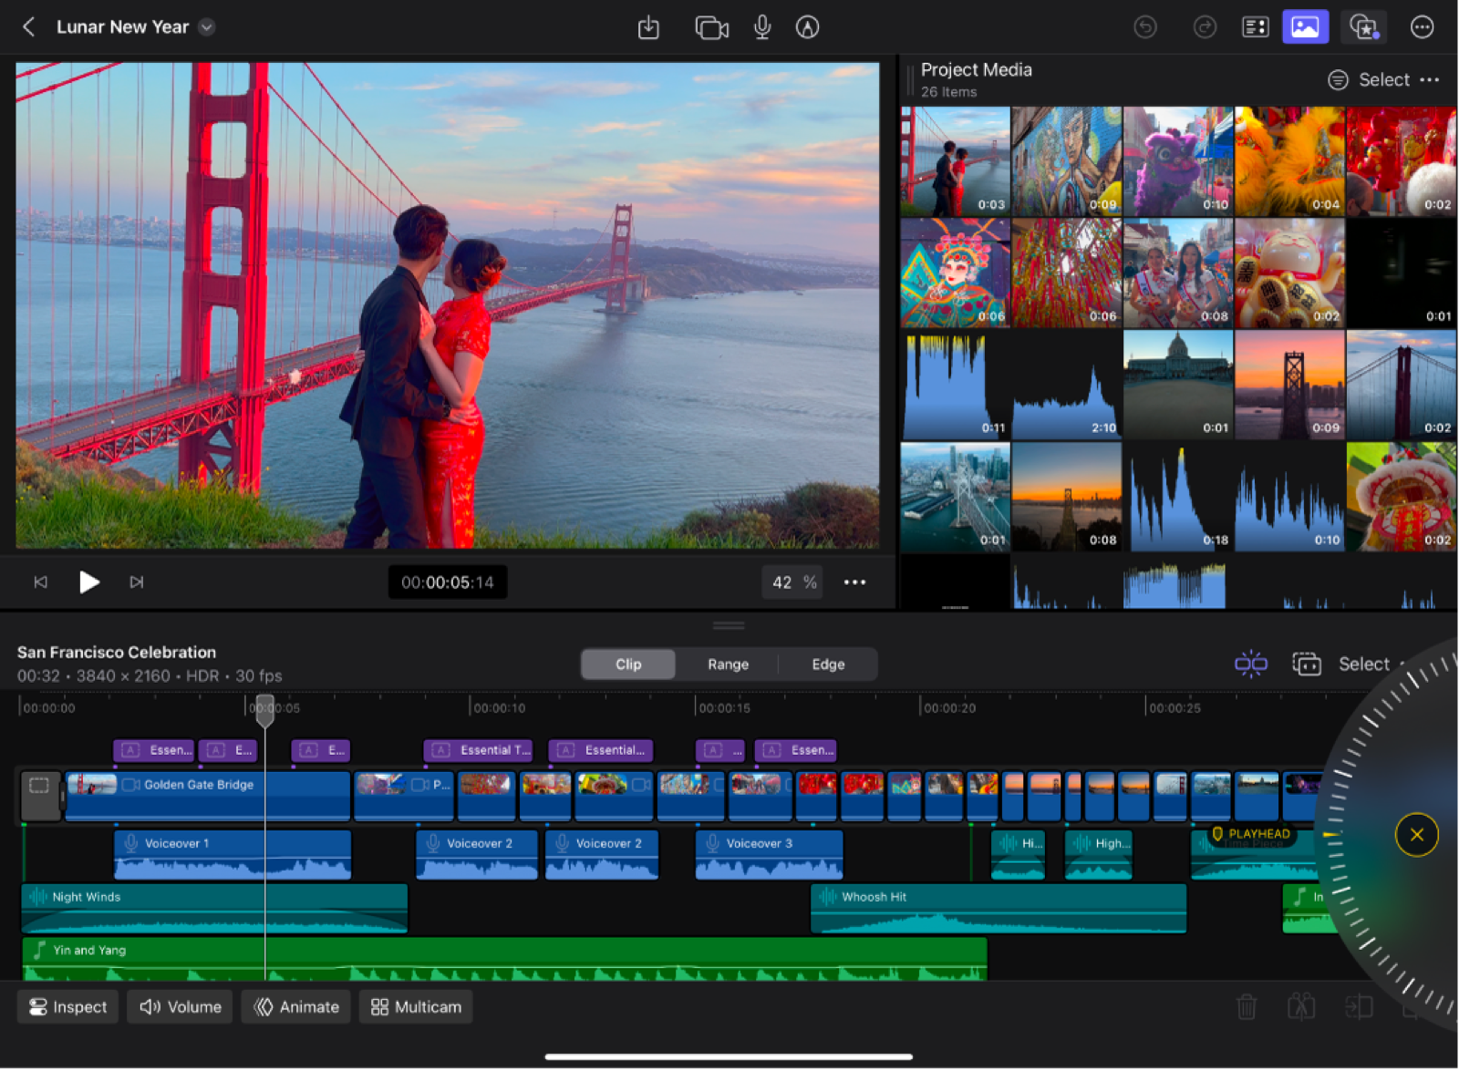The image size is (1459, 1071).
Task: Redo the last edit
Action: click(x=1205, y=27)
